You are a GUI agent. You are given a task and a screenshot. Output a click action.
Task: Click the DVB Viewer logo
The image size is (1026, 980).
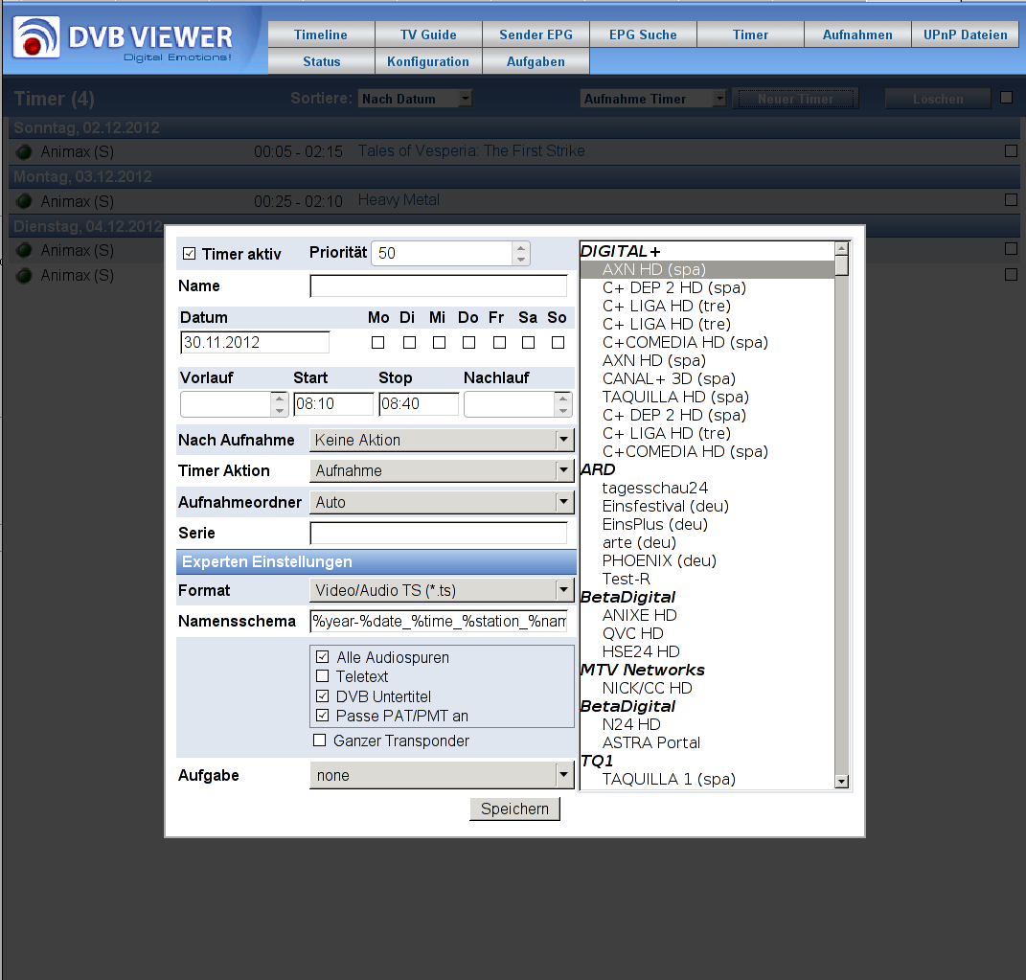pyautogui.click(x=125, y=40)
